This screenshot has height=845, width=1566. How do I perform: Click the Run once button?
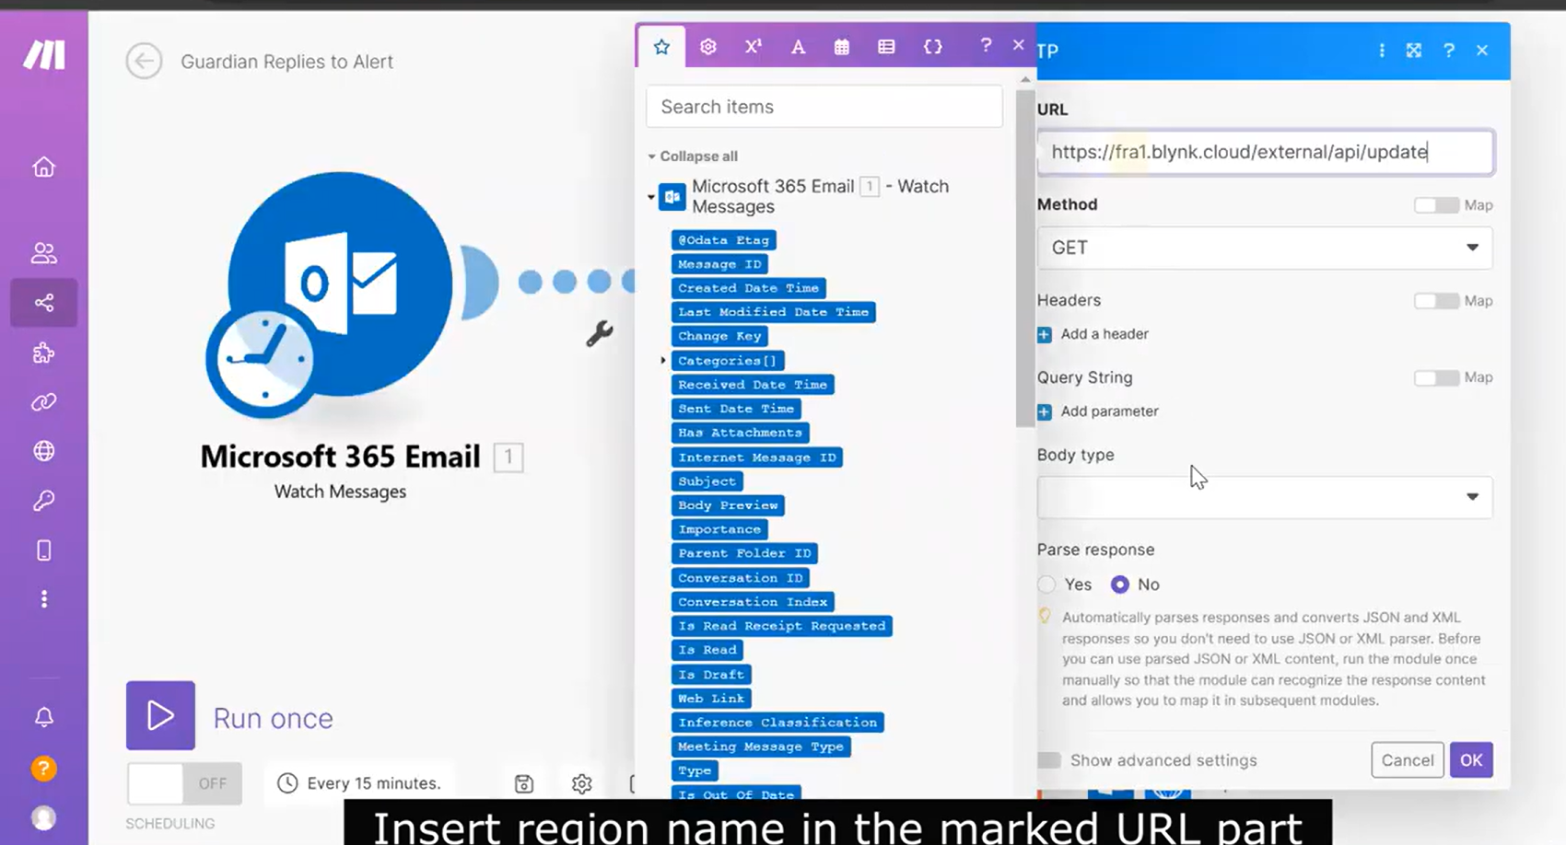point(160,715)
